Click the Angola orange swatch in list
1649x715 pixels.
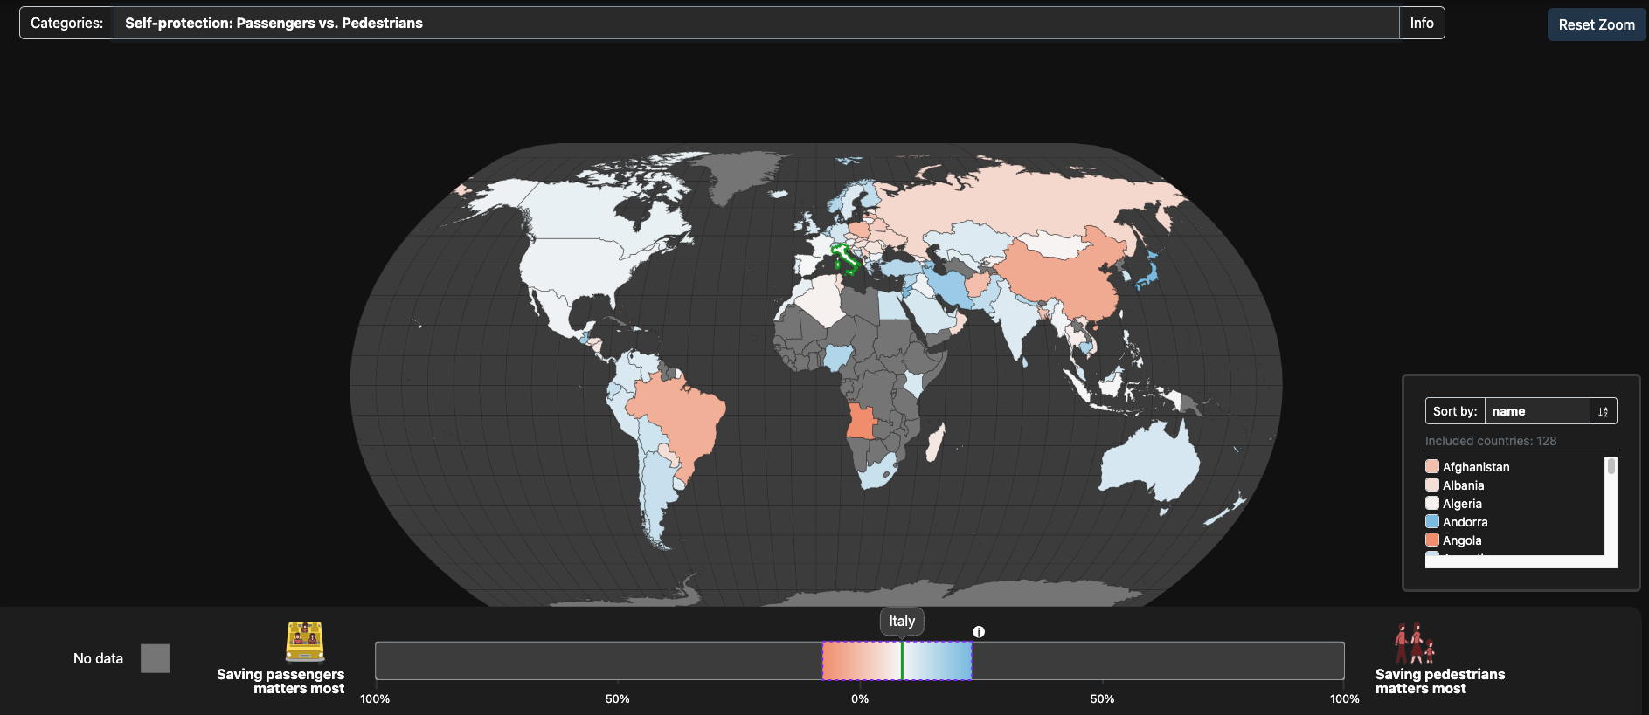1432,540
